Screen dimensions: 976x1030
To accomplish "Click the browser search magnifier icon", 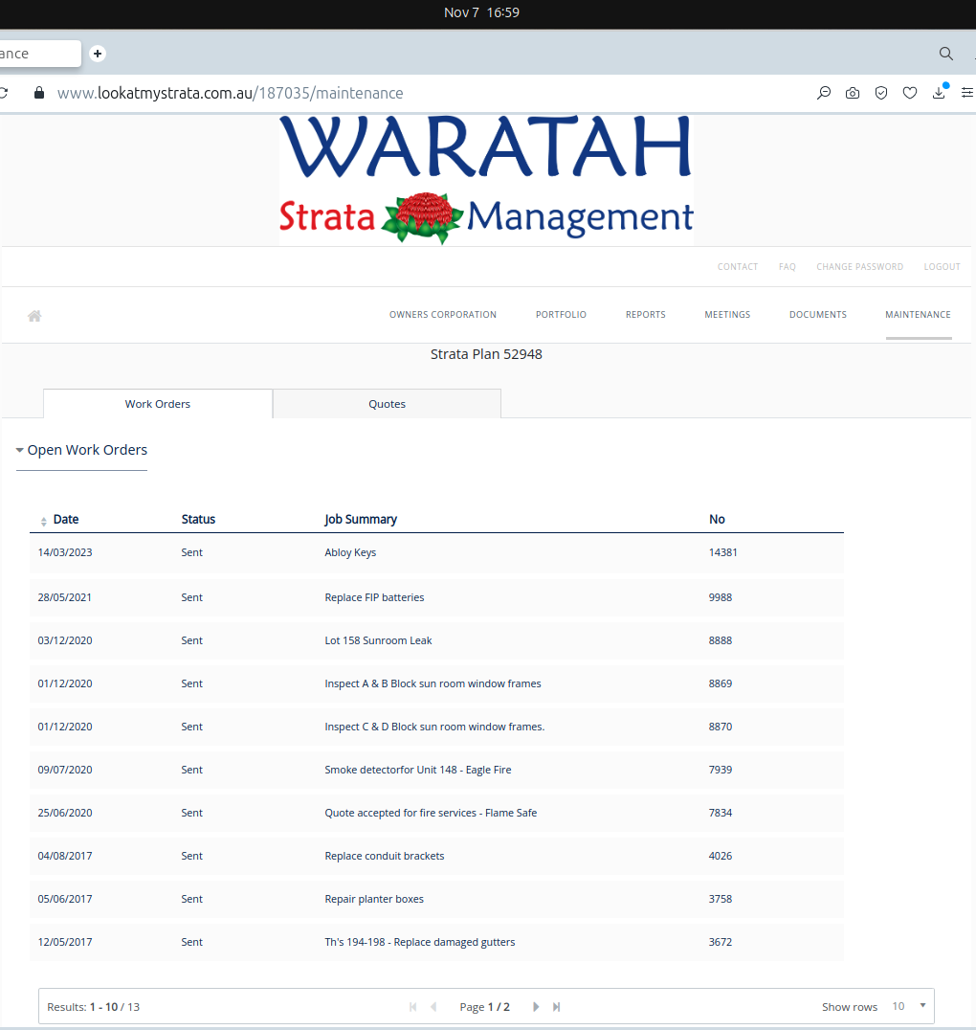I will 945,54.
